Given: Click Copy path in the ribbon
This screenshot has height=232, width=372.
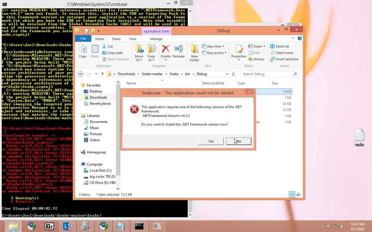Looking at the screenshot, I should tap(112, 53).
